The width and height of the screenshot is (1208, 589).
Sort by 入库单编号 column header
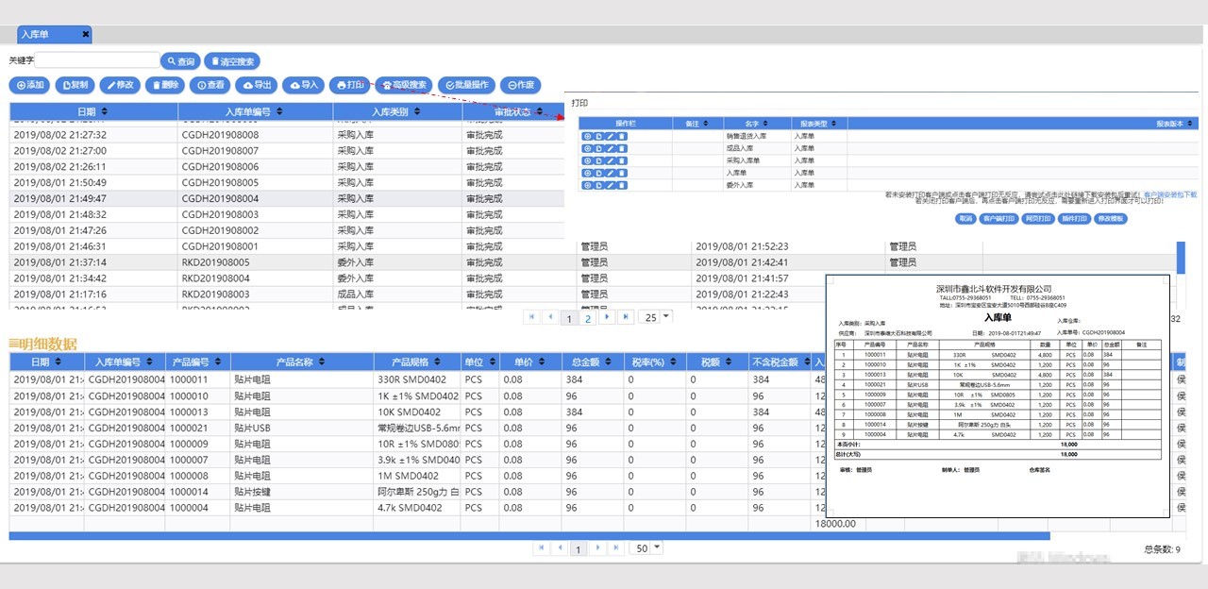[255, 112]
